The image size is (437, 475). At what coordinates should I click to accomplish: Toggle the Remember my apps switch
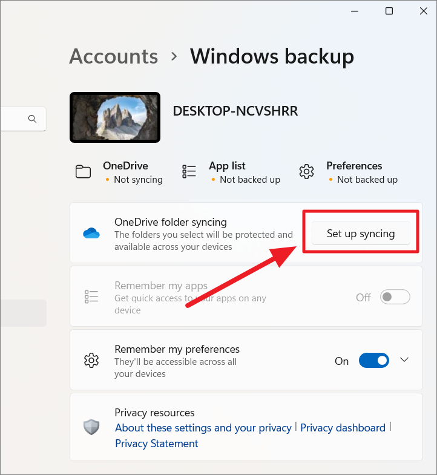tap(395, 297)
